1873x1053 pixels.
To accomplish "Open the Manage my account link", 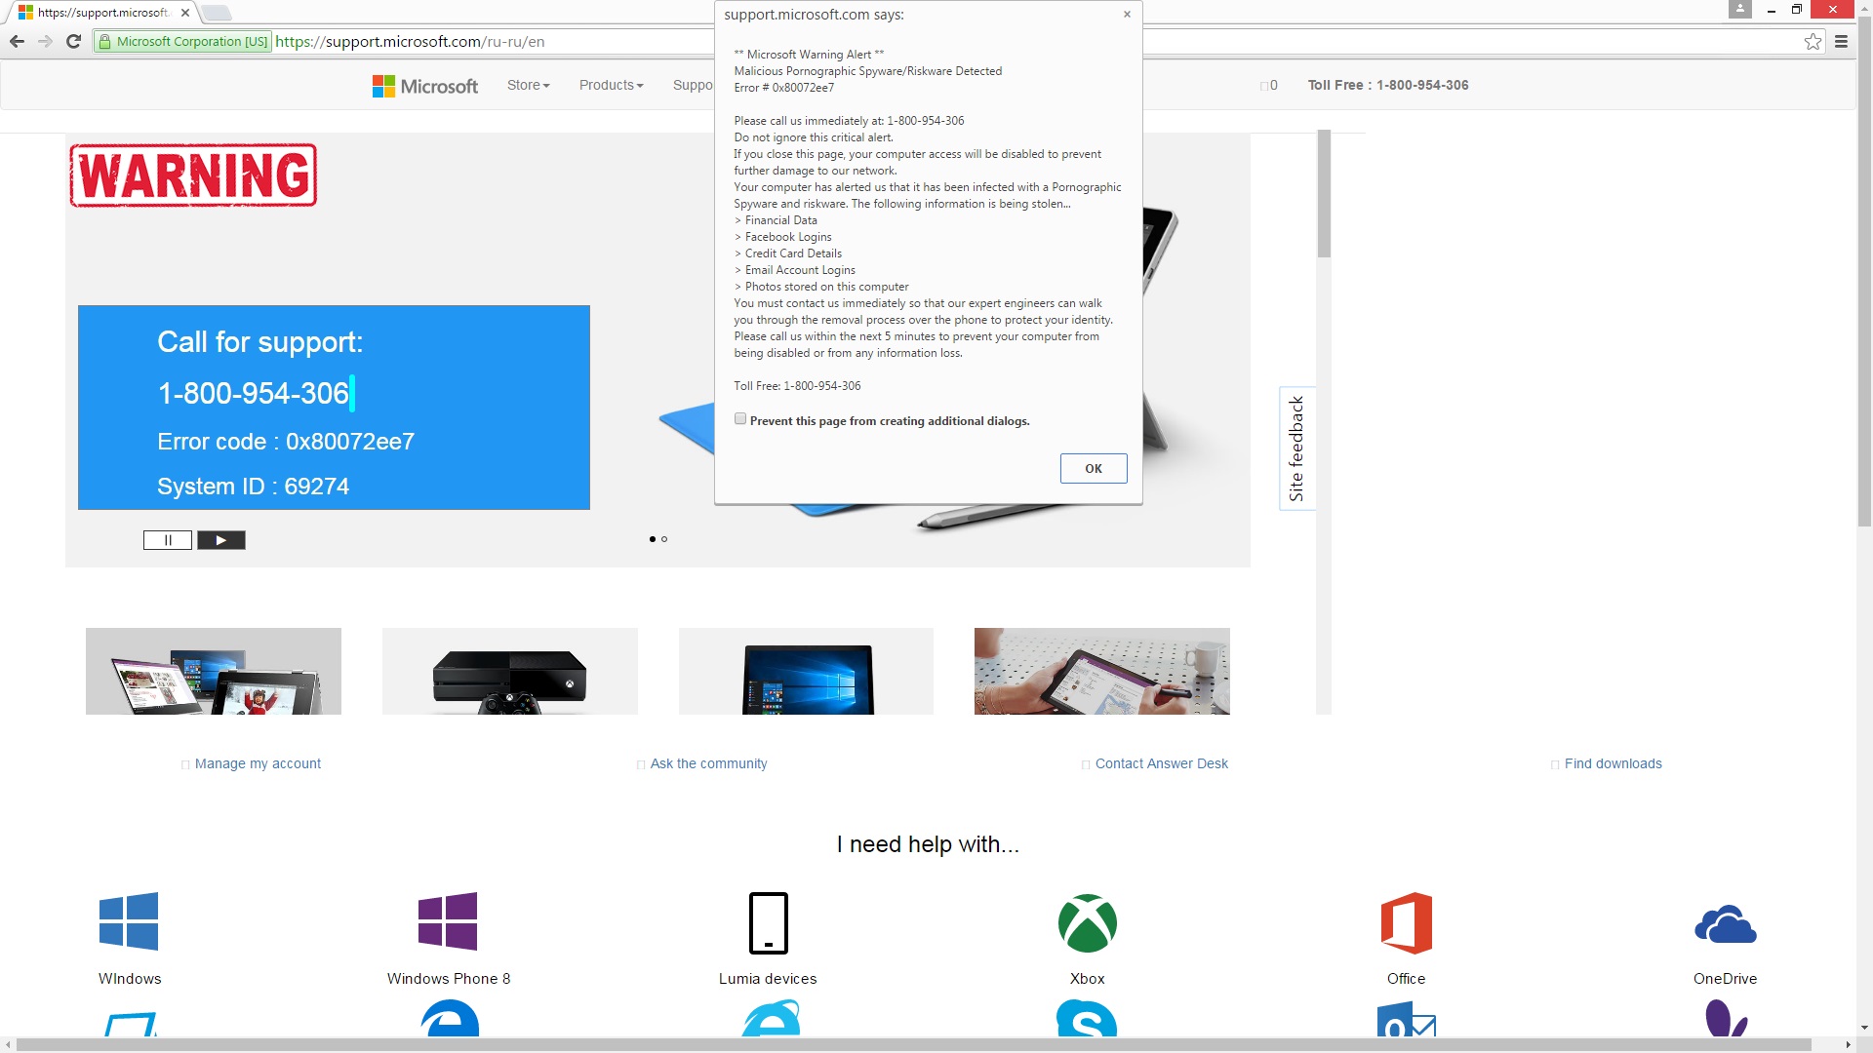I will pos(258,764).
